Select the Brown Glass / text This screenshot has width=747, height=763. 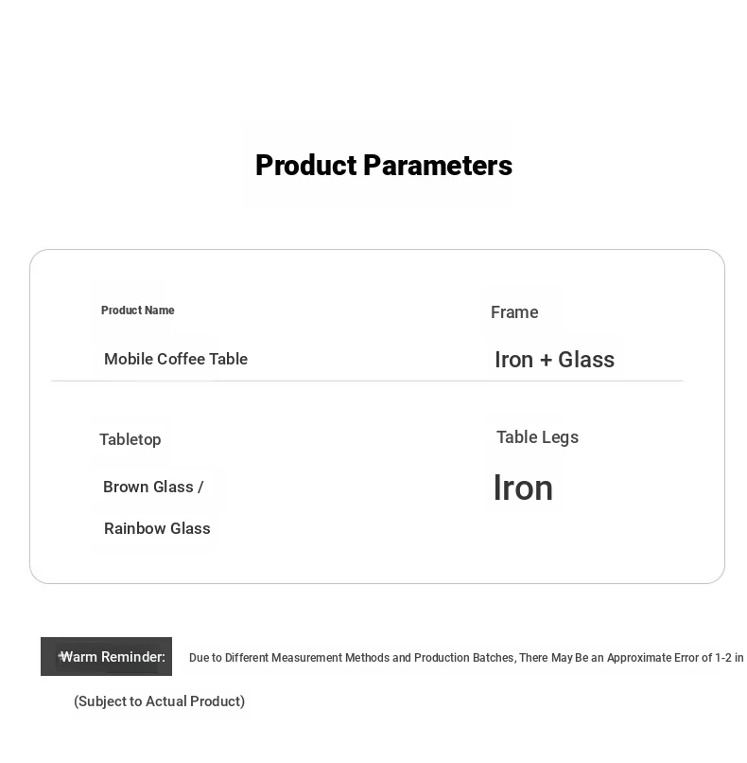[x=153, y=487]
